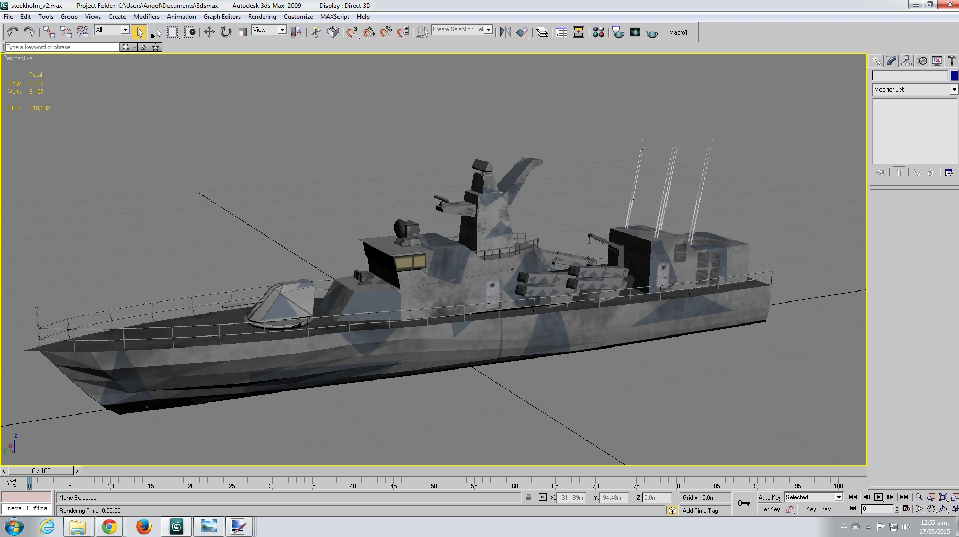Select the Move tool in toolbar
The height and width of the screenshot is (537, 959).
click(x=209, y=32)
